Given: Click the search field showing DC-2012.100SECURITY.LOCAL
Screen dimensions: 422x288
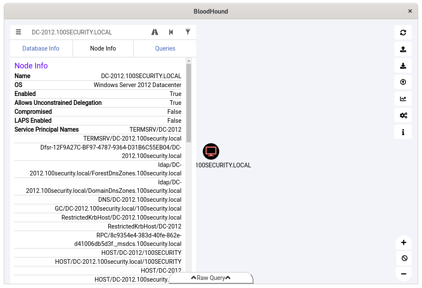Looking at the screenshot, I should tap(88, 32).
